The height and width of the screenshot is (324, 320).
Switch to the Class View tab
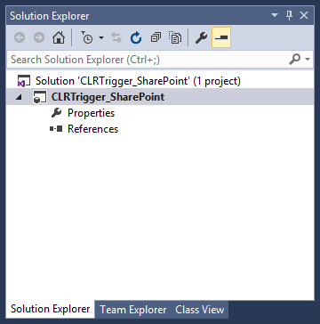point(199,310)
